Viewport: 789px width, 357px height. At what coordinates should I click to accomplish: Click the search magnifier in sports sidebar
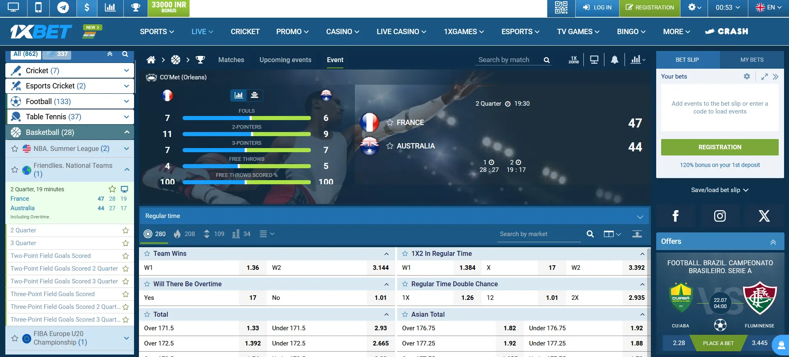click(x=125, y=54)
